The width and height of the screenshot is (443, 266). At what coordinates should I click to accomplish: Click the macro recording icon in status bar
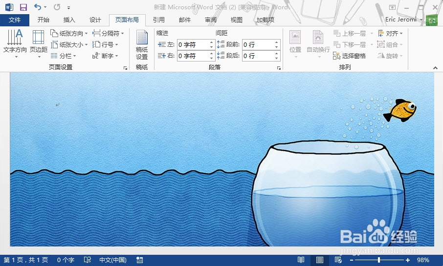[x=139, y=260]
